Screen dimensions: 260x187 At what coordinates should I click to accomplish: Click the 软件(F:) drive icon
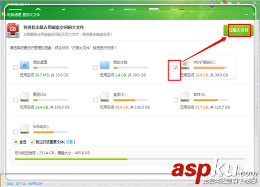[x=185, y=97]
